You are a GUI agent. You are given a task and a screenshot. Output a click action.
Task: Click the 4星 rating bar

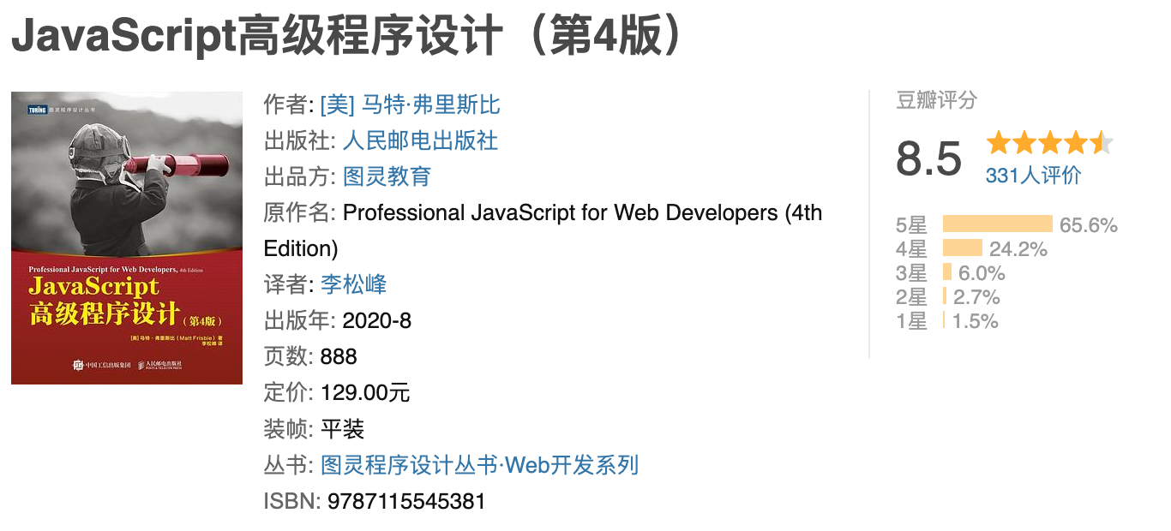[963, 248]
